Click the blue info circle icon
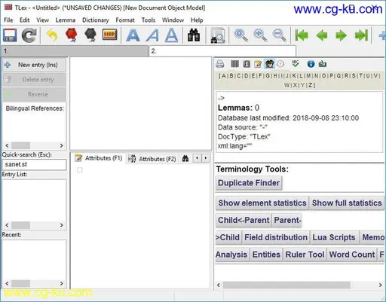386x302 pixels. pos(311,64)
